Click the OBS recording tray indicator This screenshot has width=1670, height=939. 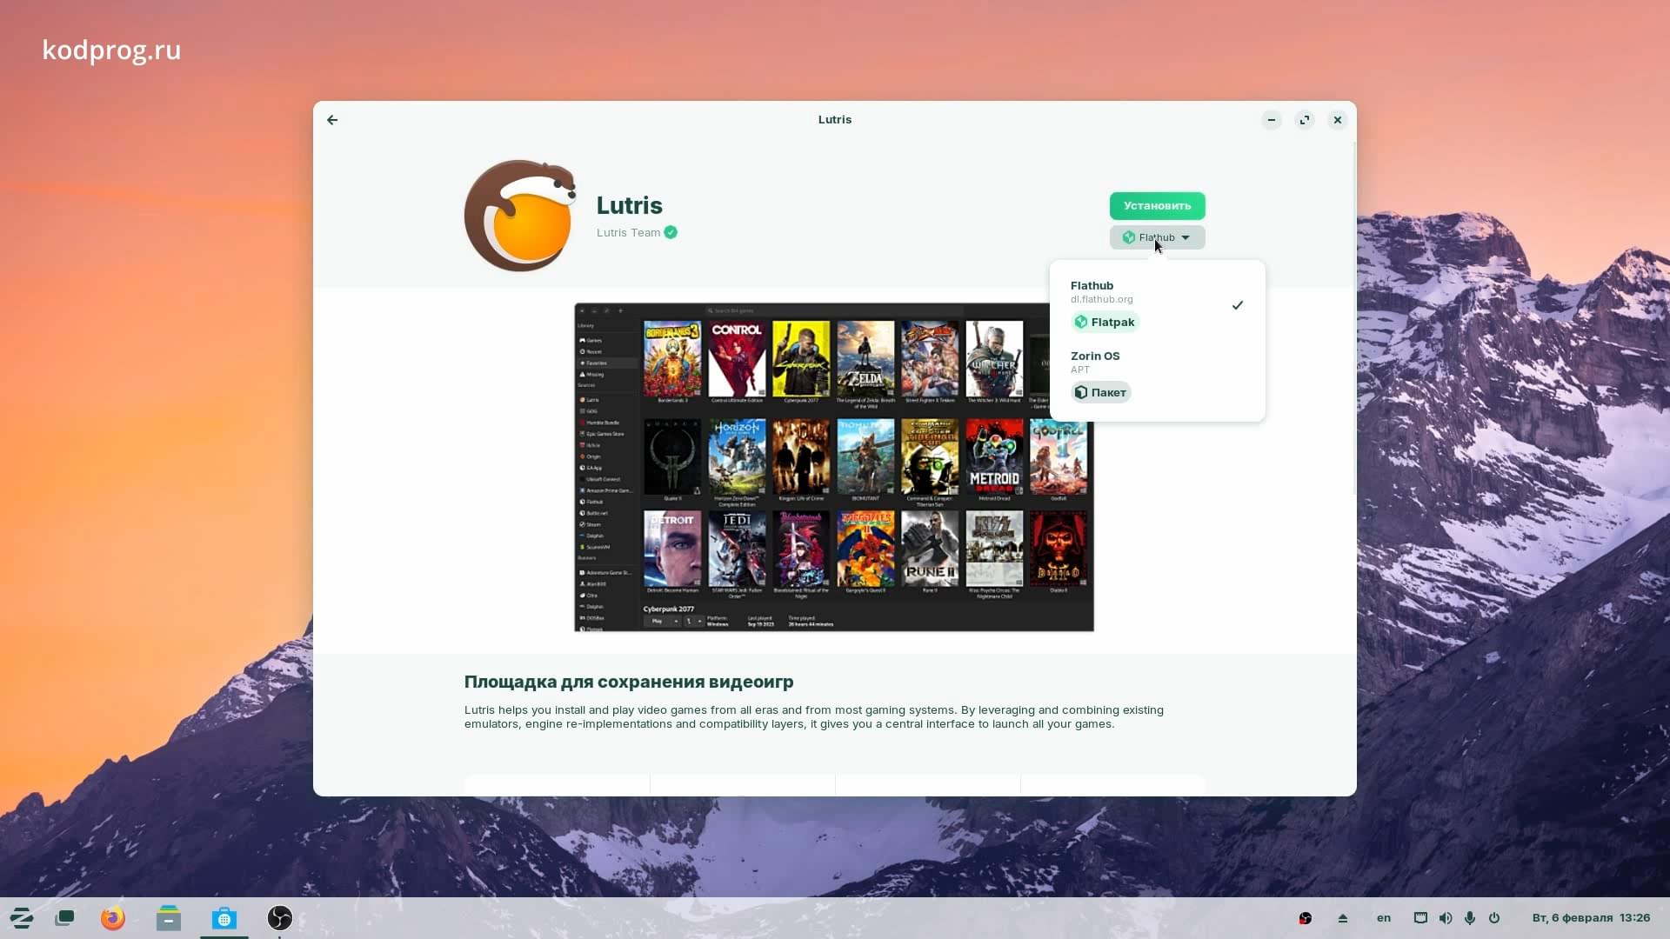(x=1305, y=918)
